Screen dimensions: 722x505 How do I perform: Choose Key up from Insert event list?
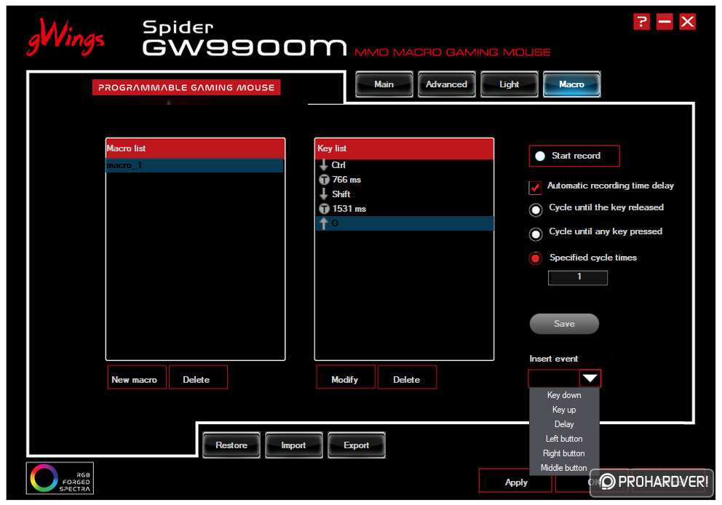pos(564,410)
